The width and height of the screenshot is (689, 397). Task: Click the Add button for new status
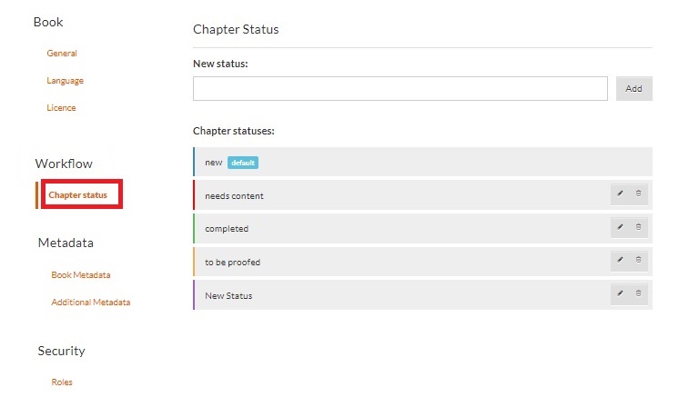click(x=633, y=88)
